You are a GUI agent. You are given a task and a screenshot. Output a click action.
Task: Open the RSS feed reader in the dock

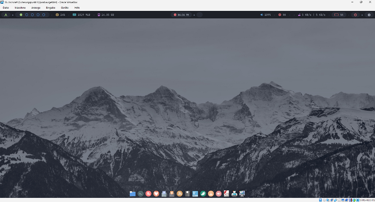pyautogui.click(x=180, y=194)
